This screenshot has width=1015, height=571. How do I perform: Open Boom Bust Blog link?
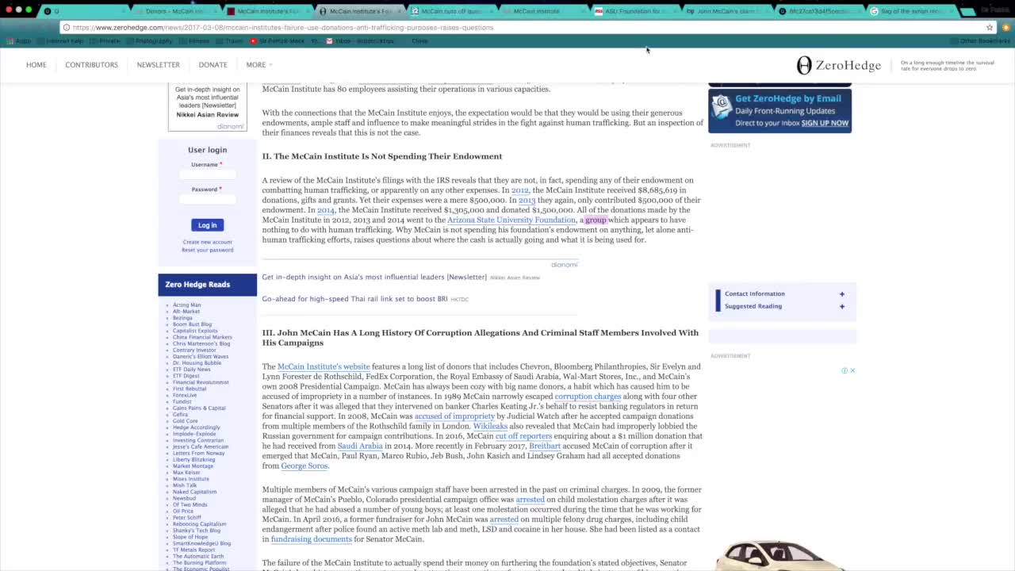coord(193,324)
